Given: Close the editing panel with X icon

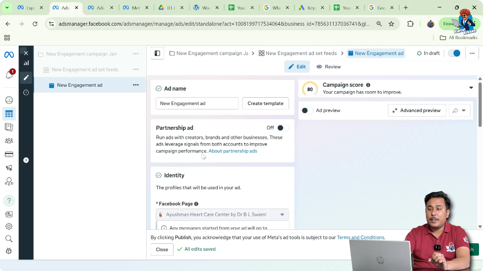Looking at the screenshot, I should pyautogui.click(x=26, y=53).
